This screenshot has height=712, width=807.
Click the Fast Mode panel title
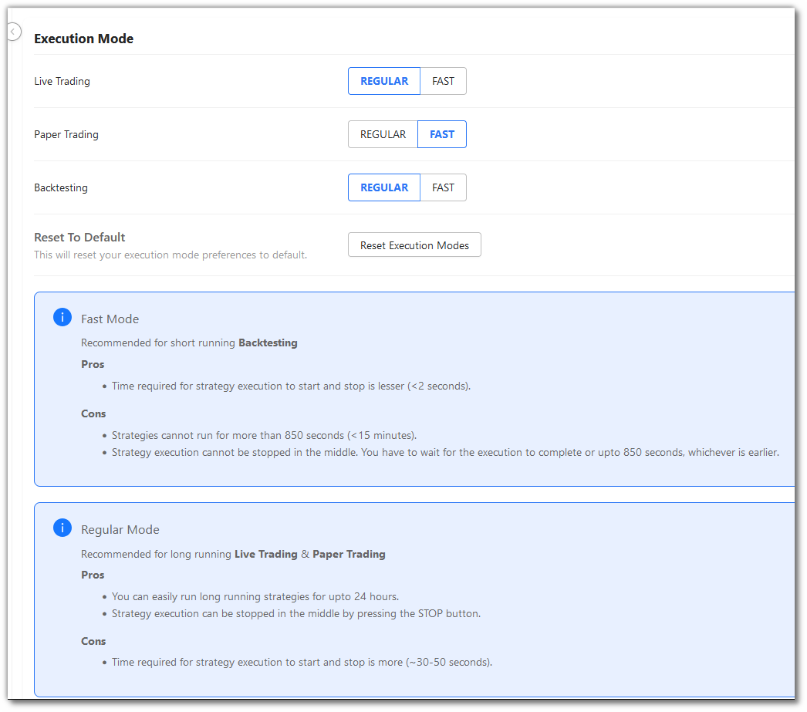tap(110, 319)
